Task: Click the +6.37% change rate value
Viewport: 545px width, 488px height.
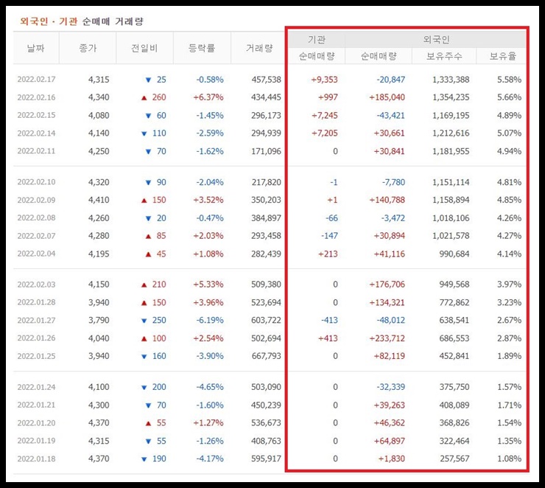Action: 208,97
